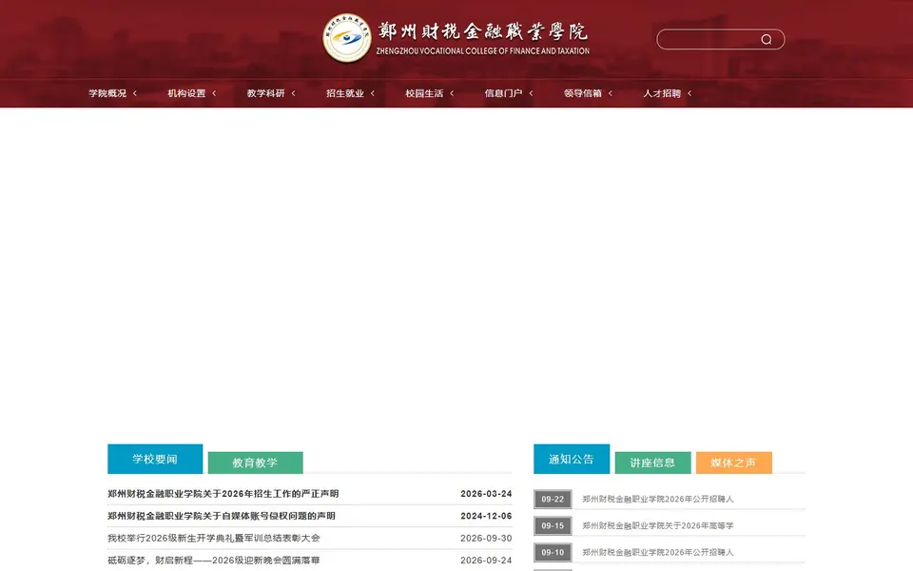Screen dimensions: 913x571
Task: Expand chevron next to 学院概况
Action: pos(135,93)
